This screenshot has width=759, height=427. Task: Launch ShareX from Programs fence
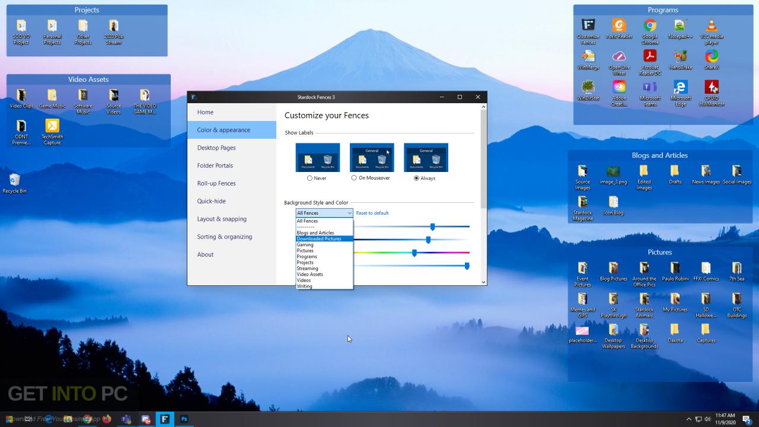(712, 56)
